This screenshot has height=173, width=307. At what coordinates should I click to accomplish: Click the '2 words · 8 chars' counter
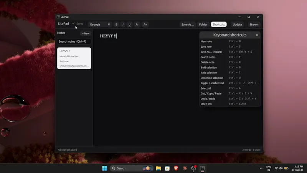[x=251, y=150]
